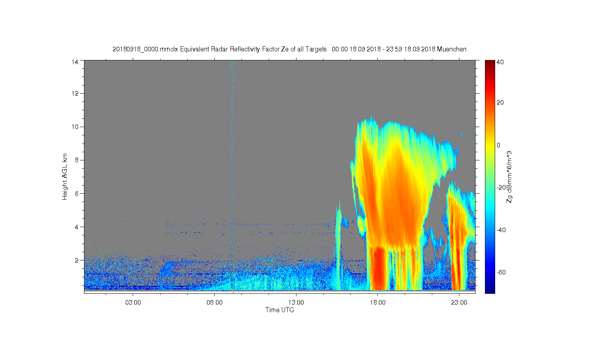
Task: Click the height tick label 6
Action: tap(76, 193)
